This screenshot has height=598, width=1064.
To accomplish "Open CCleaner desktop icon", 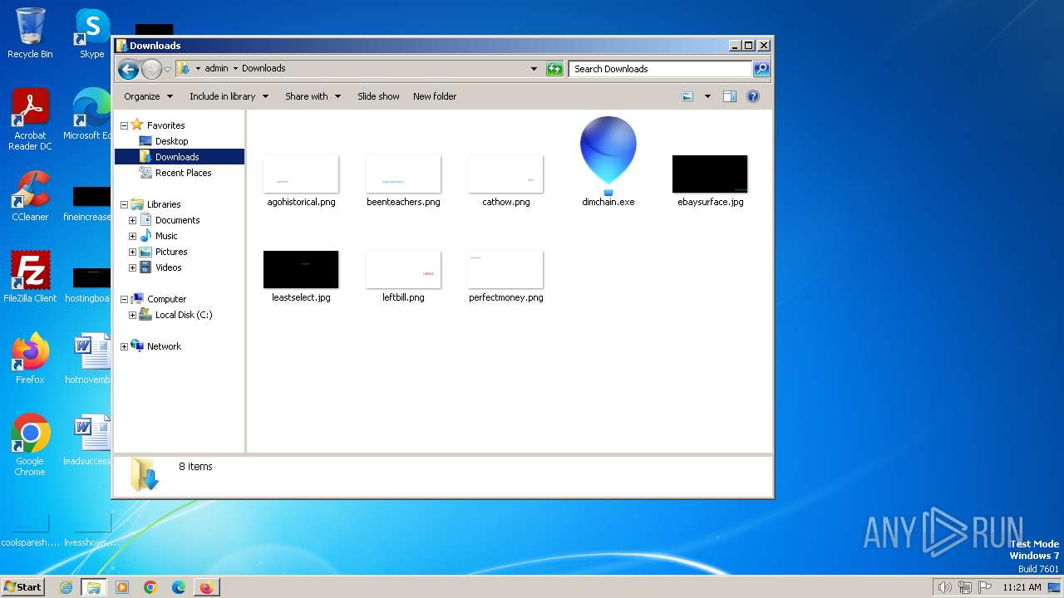I will (30, 196).
